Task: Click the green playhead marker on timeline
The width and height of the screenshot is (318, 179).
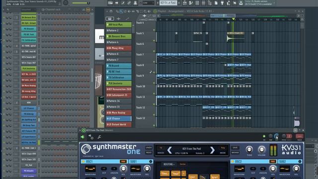Action: point(233,19)
